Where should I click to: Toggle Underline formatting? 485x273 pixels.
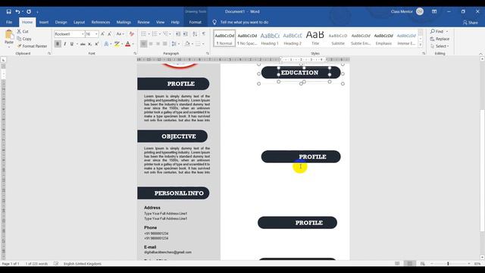pos(72,44)
